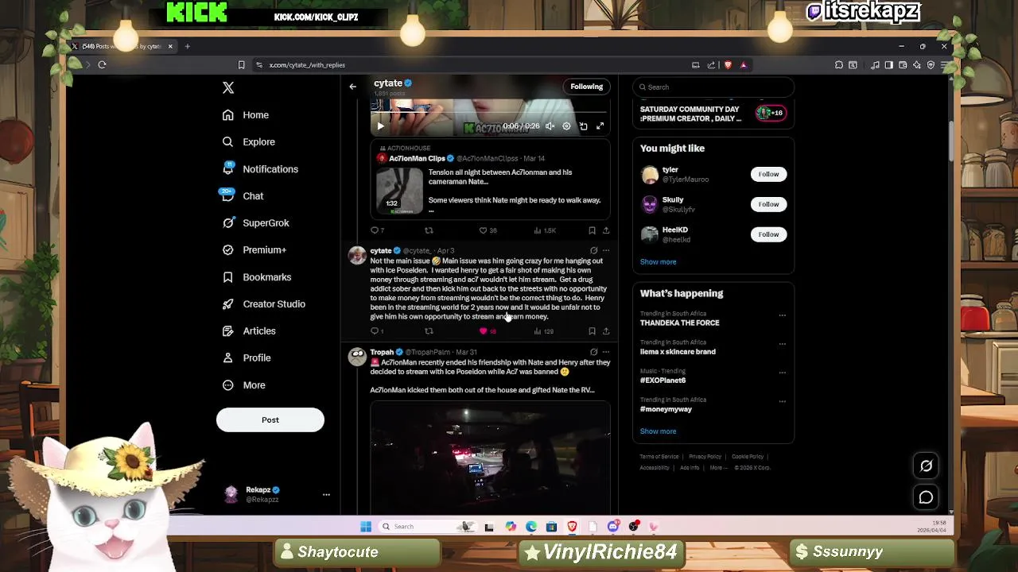Open a new browser tab with plus
1018x572 pixels.
(x=188, y=46)
